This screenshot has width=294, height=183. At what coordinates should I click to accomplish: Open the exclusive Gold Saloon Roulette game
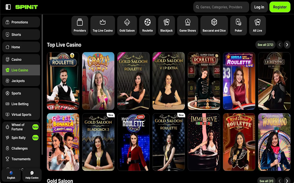(x=133, y=81)
